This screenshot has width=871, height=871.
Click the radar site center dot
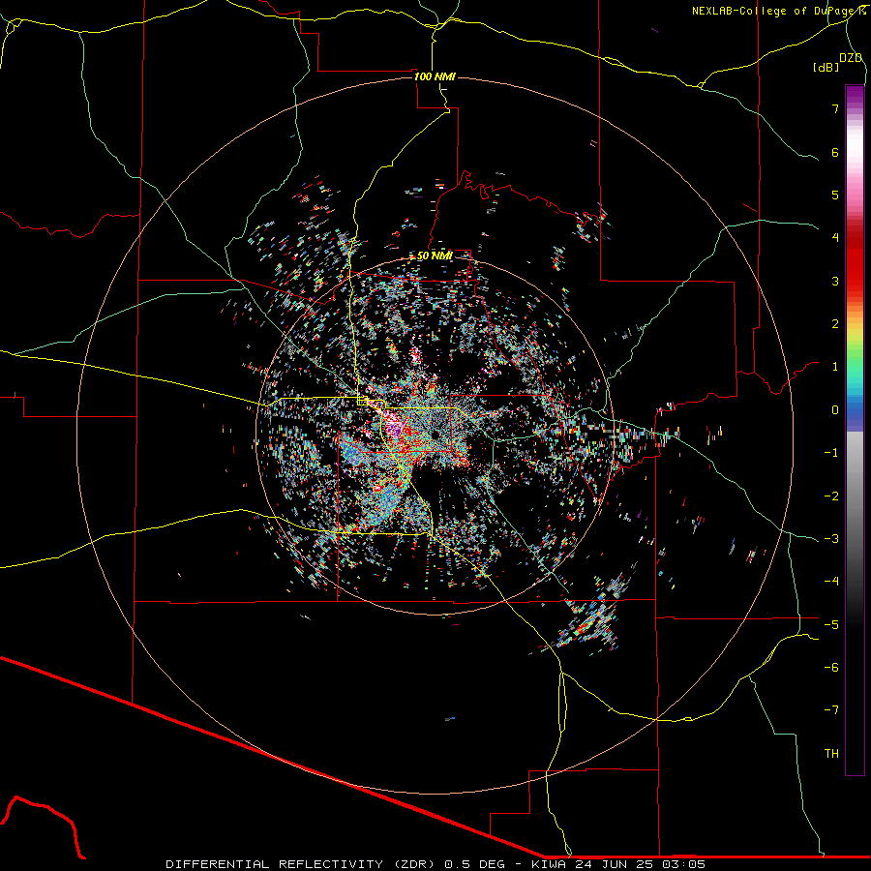point(435,434)
